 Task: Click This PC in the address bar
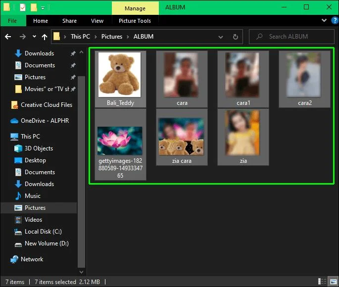coord(80,37)
